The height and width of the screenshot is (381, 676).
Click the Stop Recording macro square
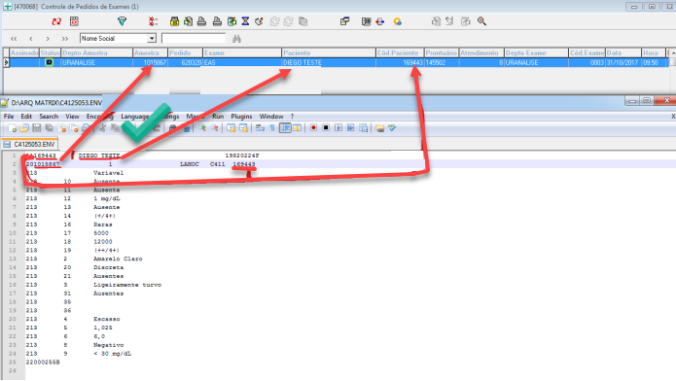coord(326,128)
